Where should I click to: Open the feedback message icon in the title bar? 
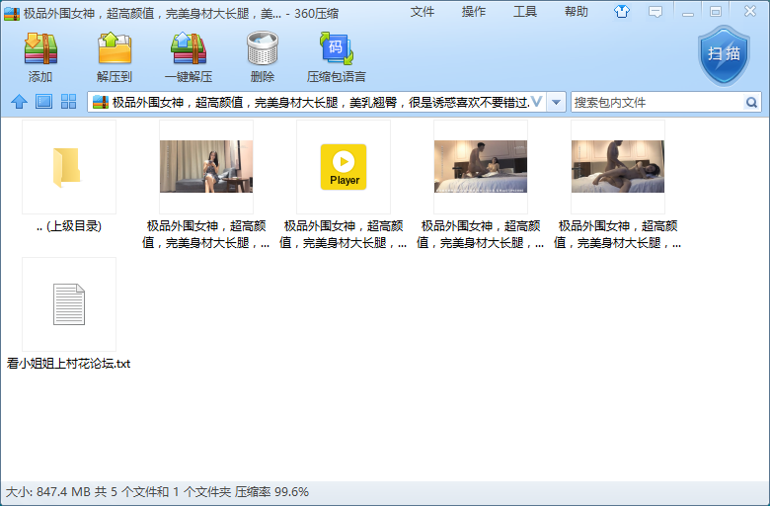(x=655, y=12)
